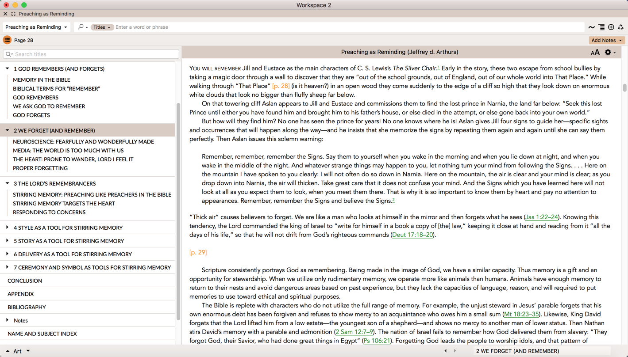Collapse chapter 3 The Lord's Remembrancers
The height and width of the screenshot is (357, 628).
click(x=8, y=183)
